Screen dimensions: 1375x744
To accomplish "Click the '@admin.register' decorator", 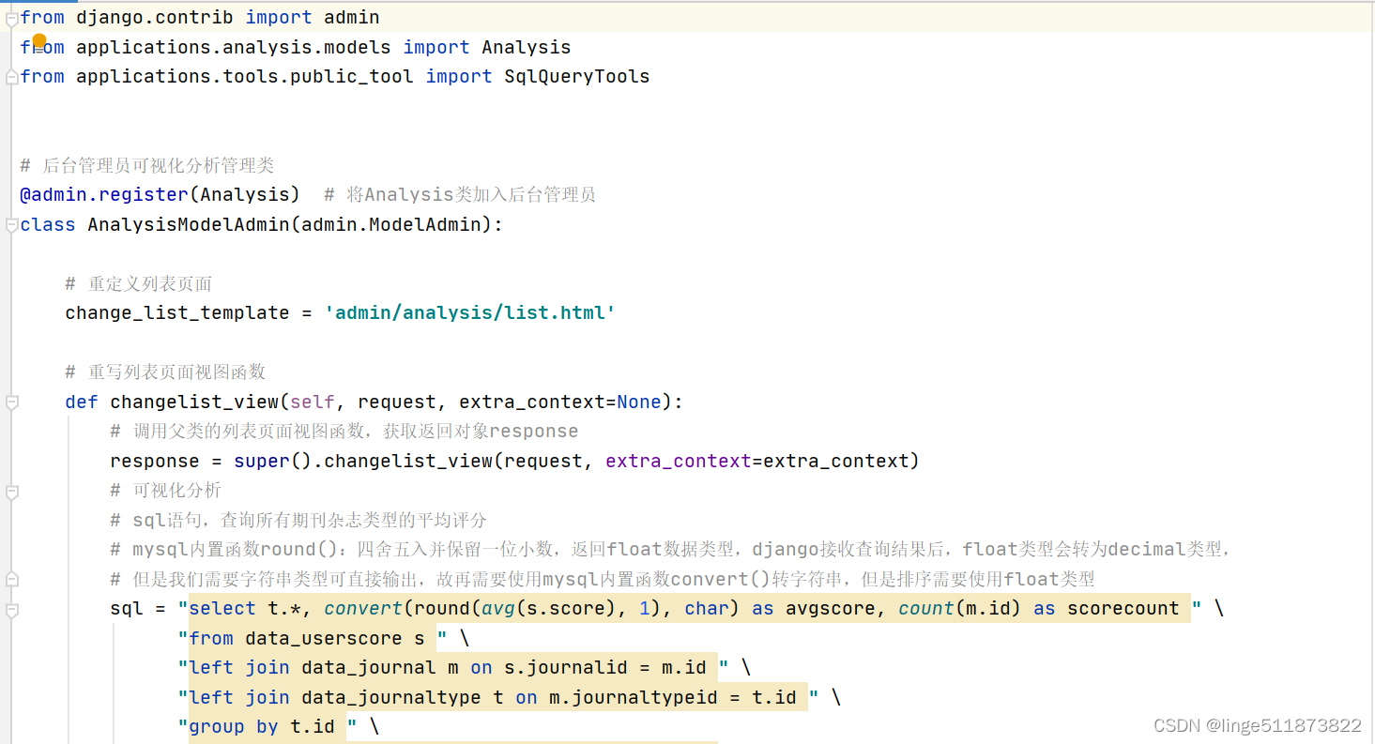I will (x=104, y=194).
